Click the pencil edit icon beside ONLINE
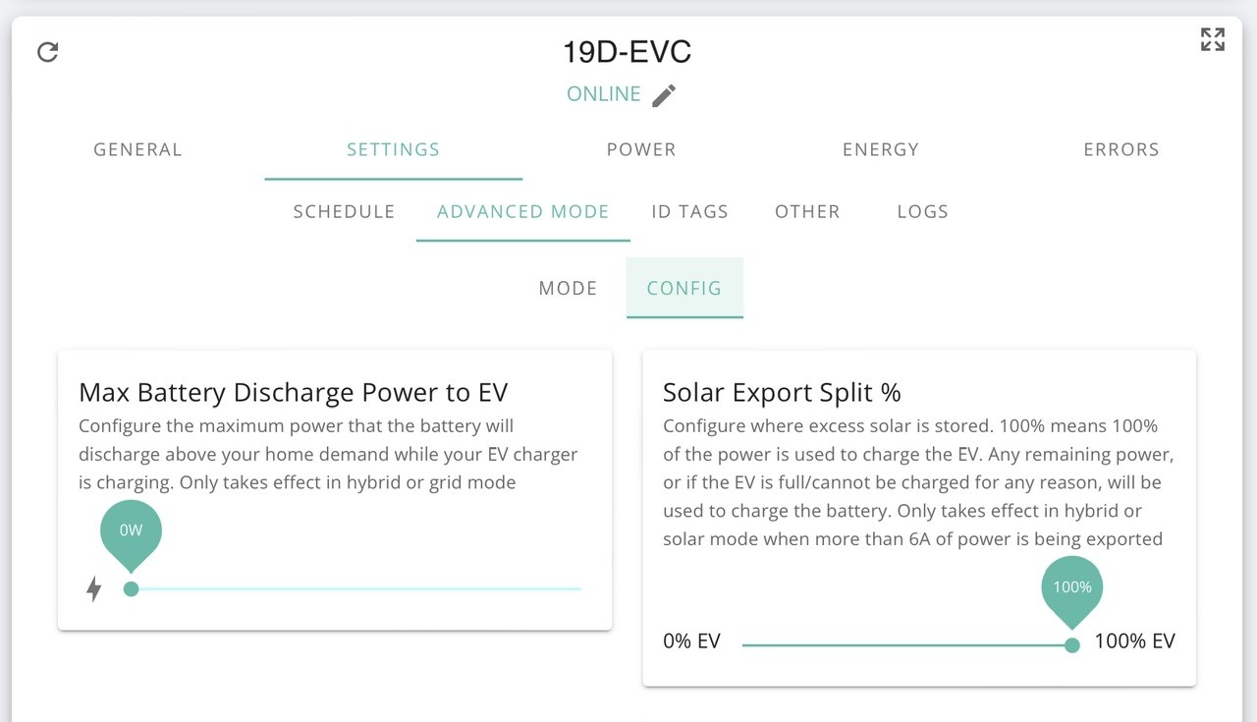This screenshot has width=1257, height=722. tap(664, 95)
